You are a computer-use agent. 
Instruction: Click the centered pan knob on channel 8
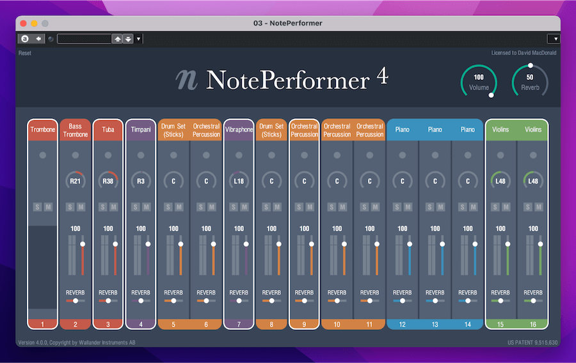click(x=271, y=181)
